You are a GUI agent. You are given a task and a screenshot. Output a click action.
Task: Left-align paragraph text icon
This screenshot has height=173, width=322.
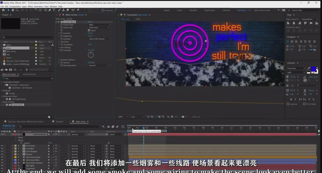(288, 42)
